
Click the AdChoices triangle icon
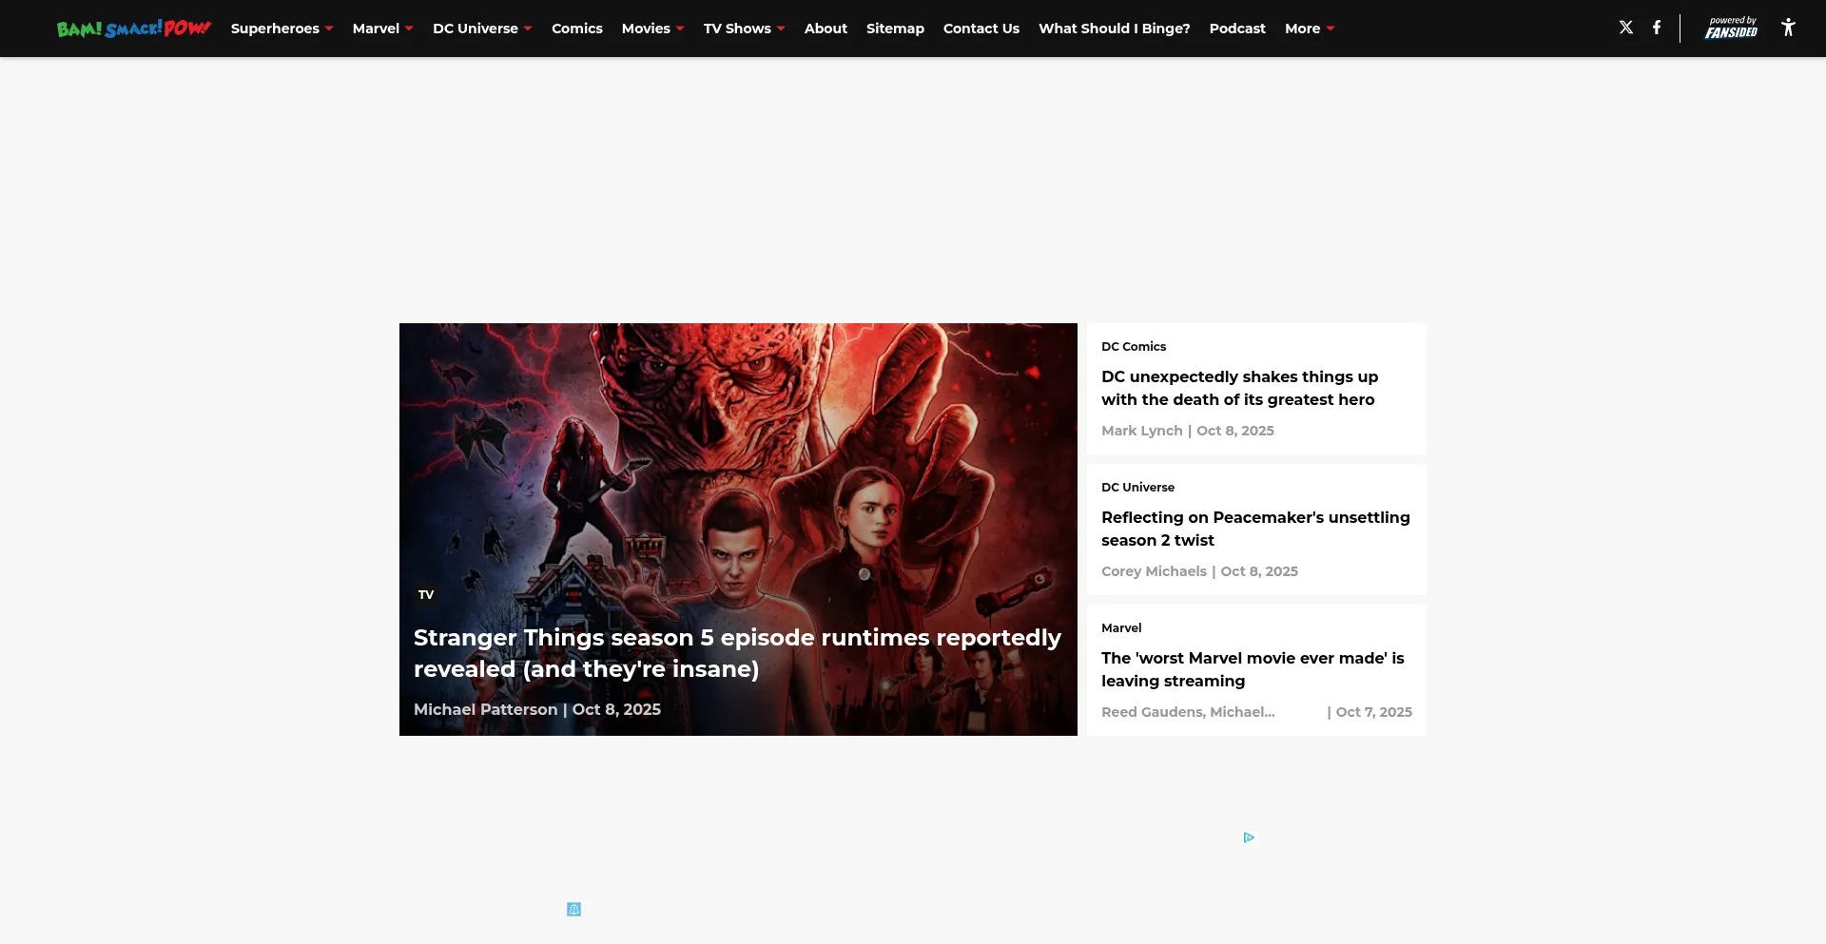pyautogui.click(x=1249, y=838)
